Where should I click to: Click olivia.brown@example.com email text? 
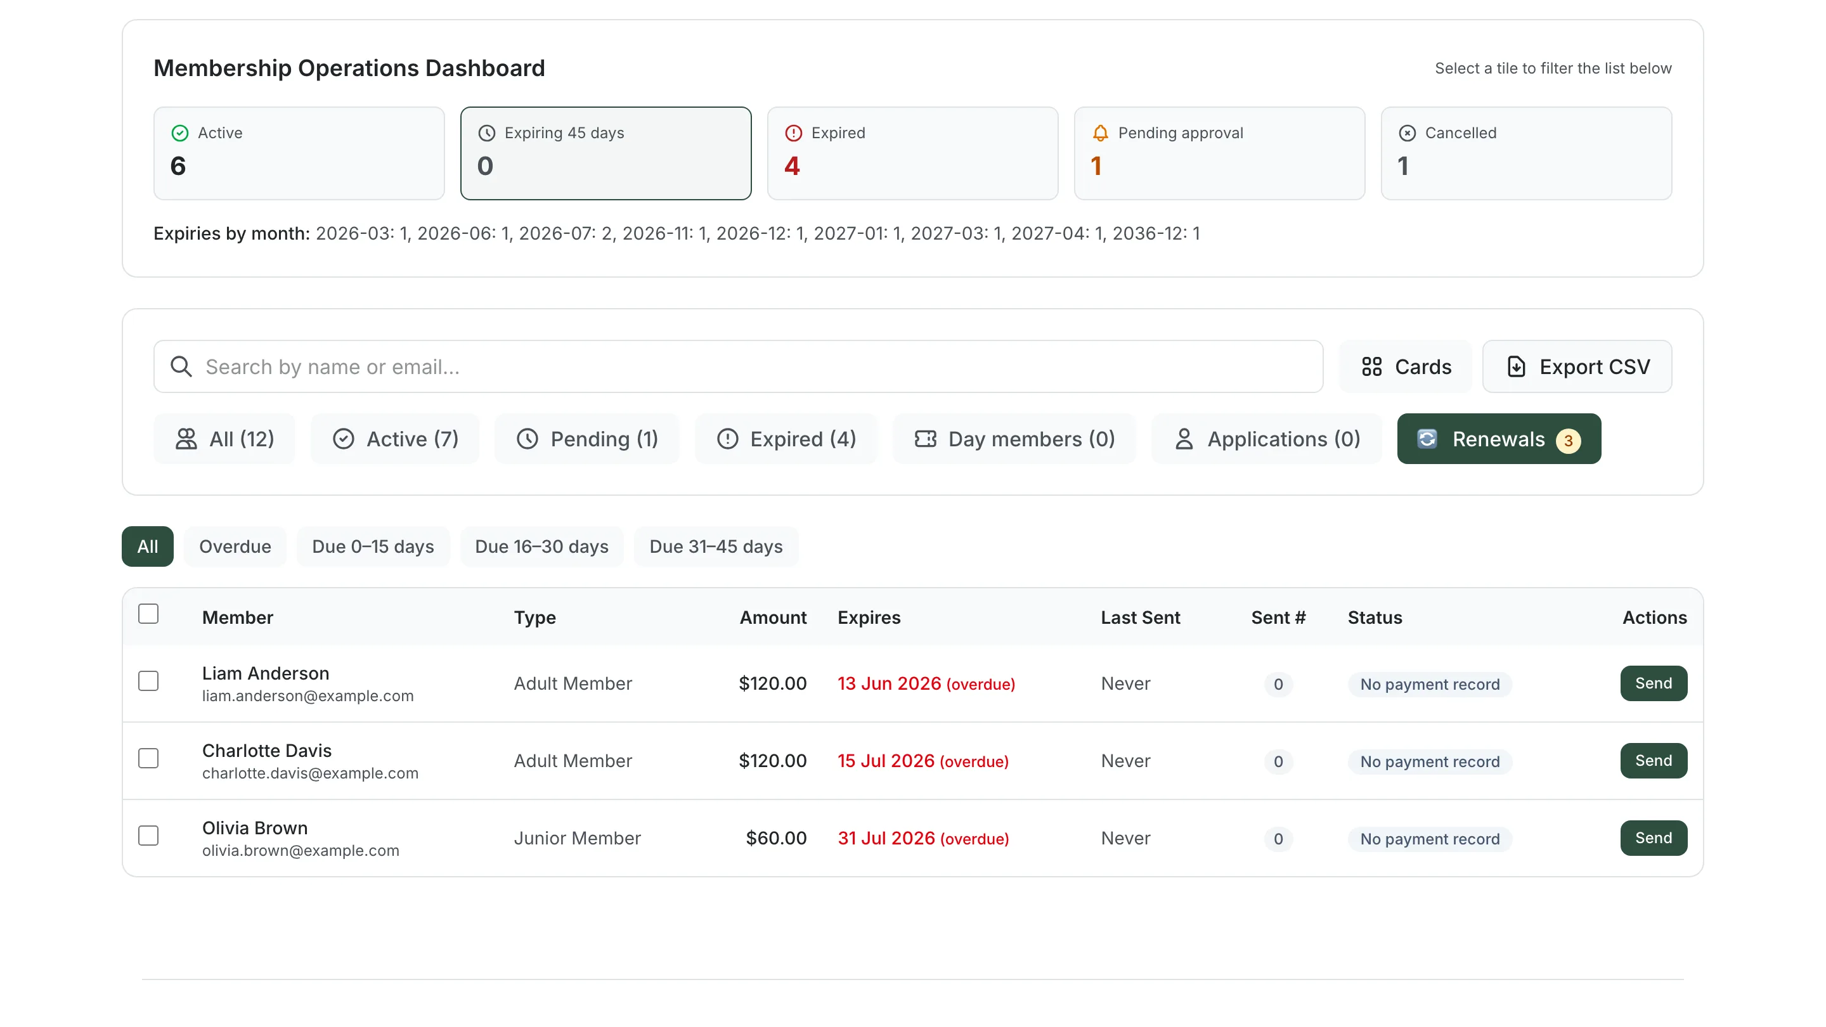point(301,851)
